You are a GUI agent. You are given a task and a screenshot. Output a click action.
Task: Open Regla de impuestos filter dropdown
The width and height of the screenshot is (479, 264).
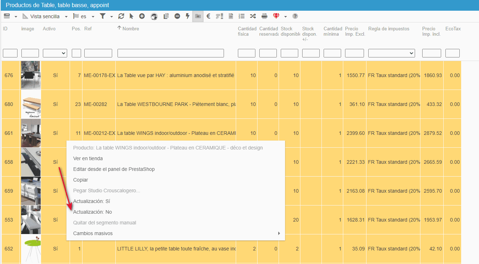391,53
